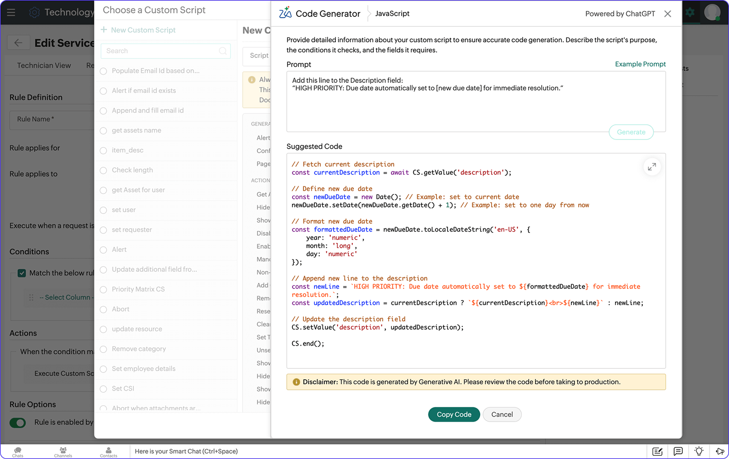Open the hamburger navigation menu top left
The image size is (729, 459).
[11, 12]
